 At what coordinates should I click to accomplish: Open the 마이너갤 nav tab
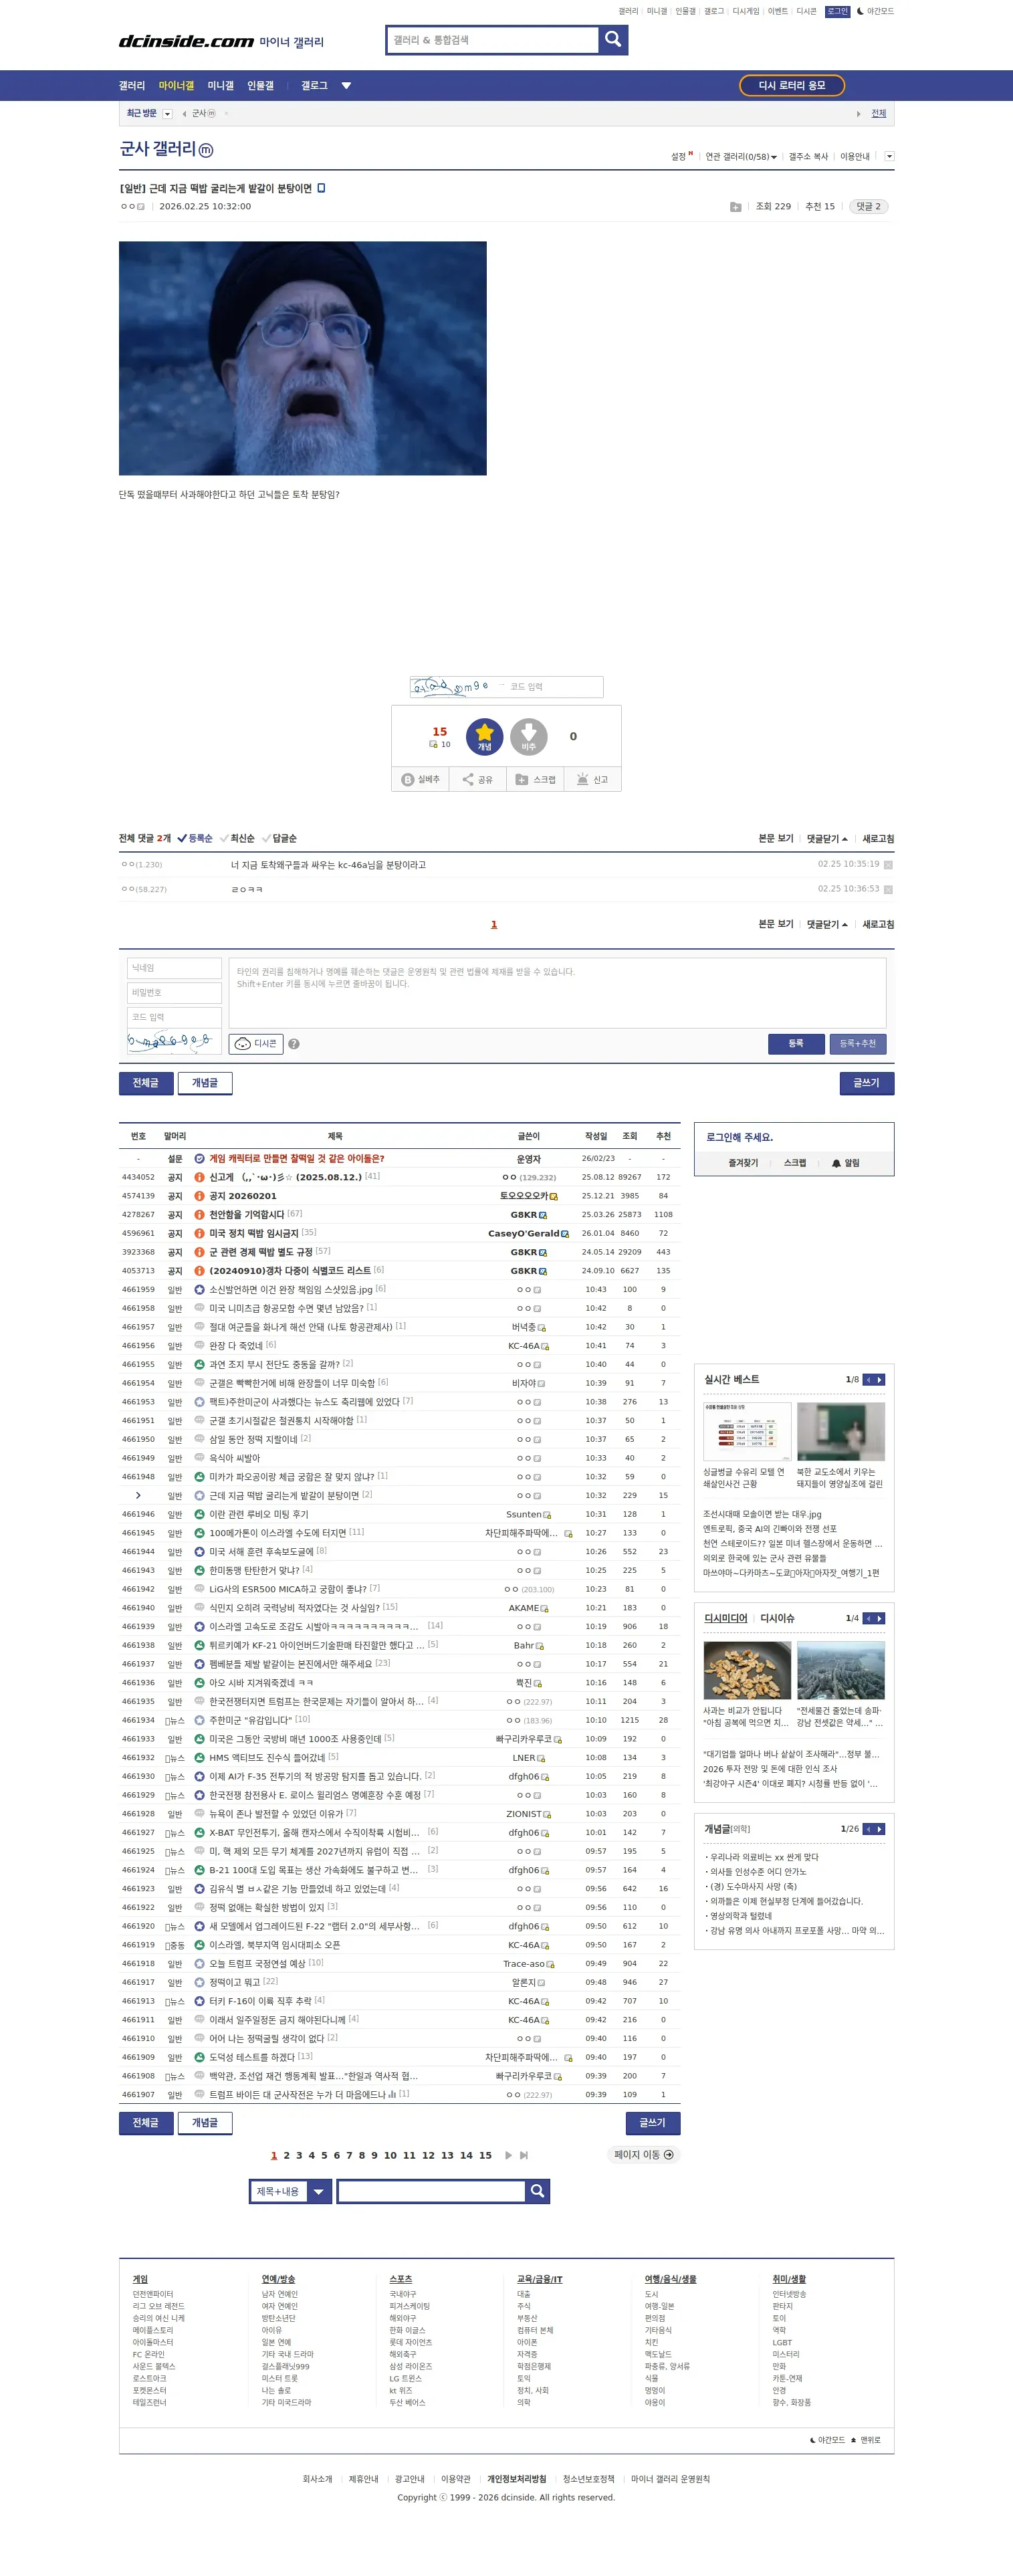click(x=176, y=86)
